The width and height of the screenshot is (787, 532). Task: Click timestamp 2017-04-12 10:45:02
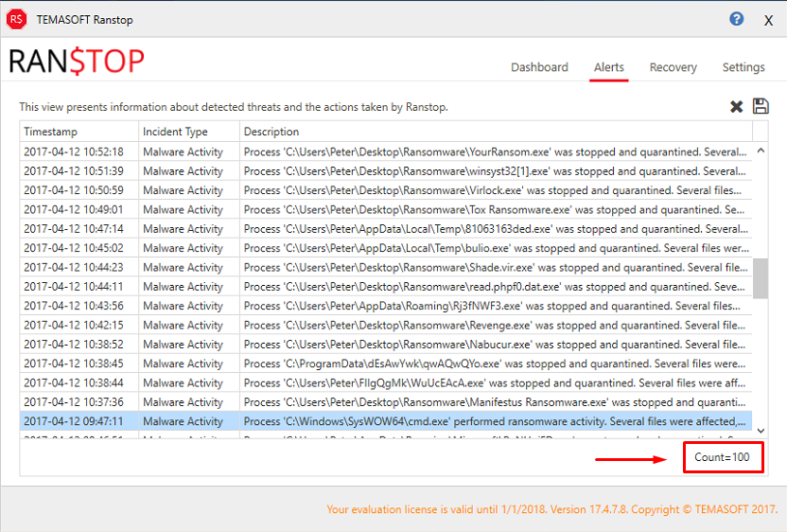pyautogui.click(x=74, y=248)
